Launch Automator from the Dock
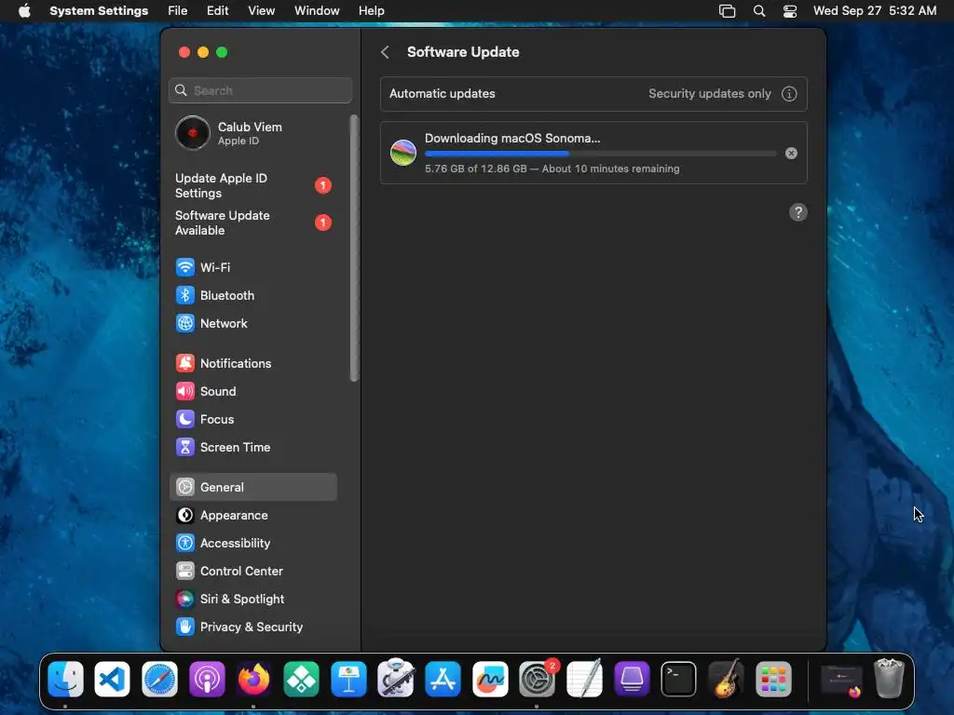 pos(396,679)
